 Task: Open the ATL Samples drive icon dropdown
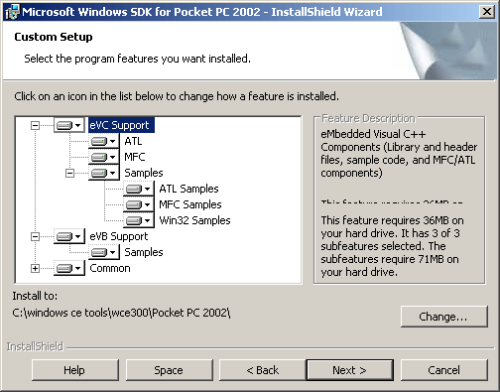(139, 189)
